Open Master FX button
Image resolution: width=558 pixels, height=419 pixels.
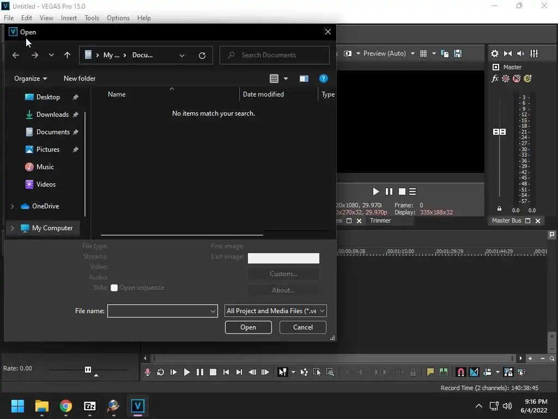click(x=495, y=79)
